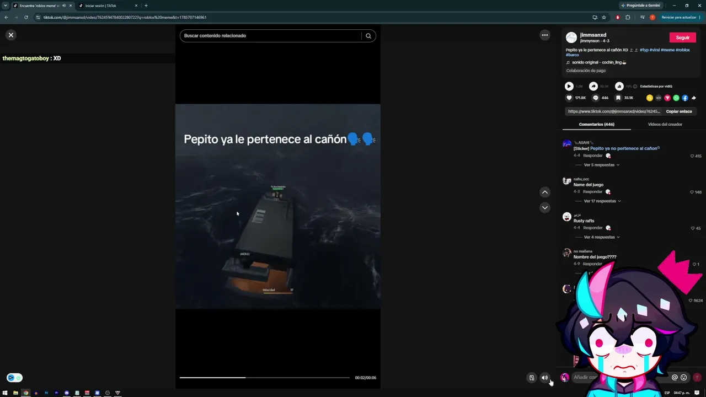Switch to the 'Videos del creador' tab

pyautogui.click(x=665, y=125)
